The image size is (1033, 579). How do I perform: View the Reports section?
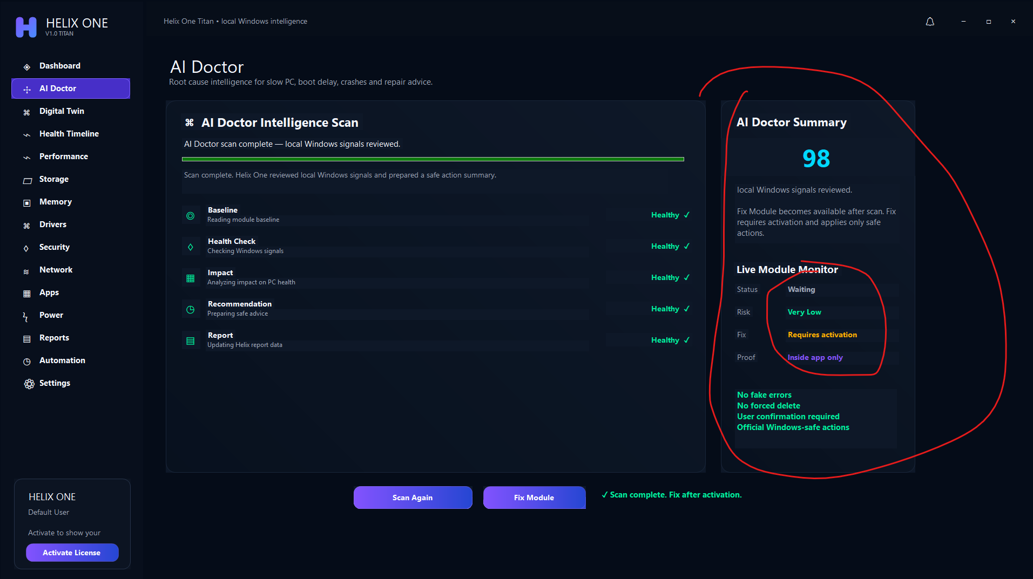tap(54, 338)
